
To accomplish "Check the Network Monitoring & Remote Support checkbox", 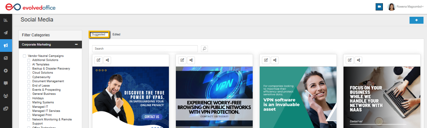I will [x=29, y=119].
